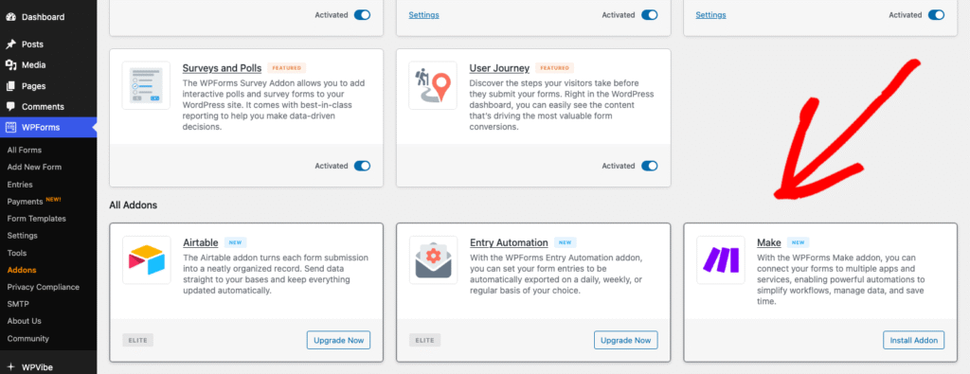Click NEW badge beside Make
Viewport: 970px width, 374px height.
pyautogui.click(x=798, y=242)
